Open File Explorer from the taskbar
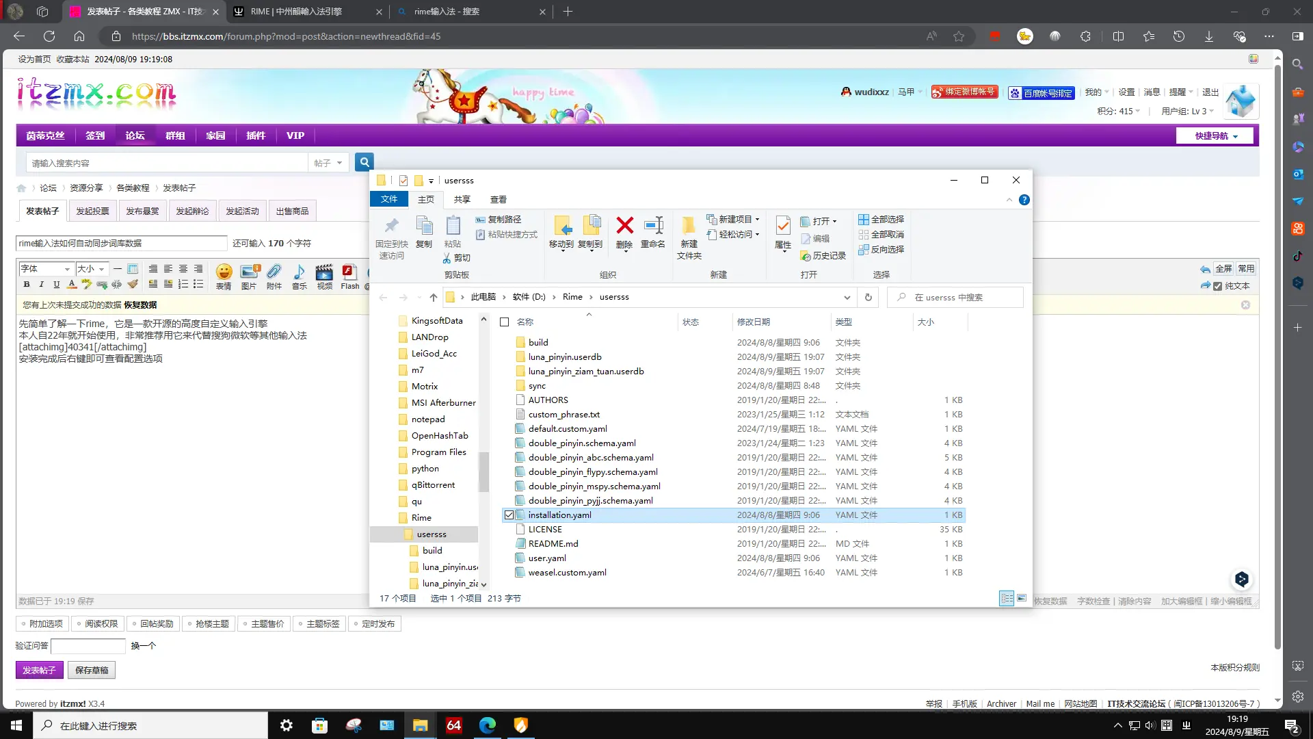 click(x=420, y=725)
